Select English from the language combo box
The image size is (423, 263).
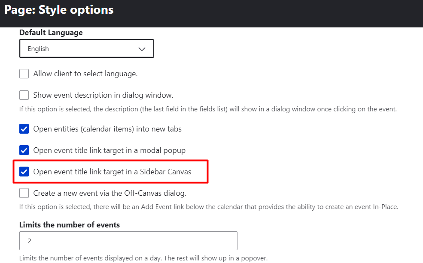[x=86, y=48]
